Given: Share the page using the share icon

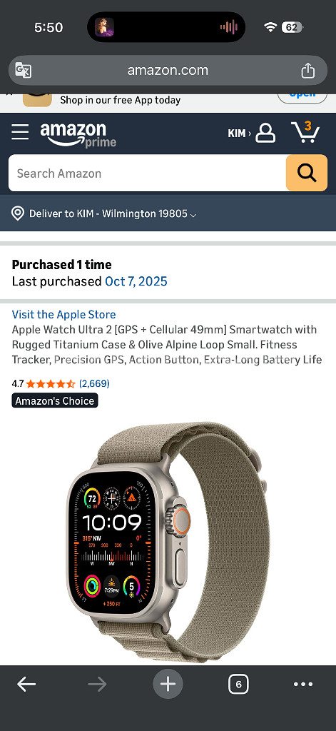Looking at the screenshot, I should (x=307, y=71).
